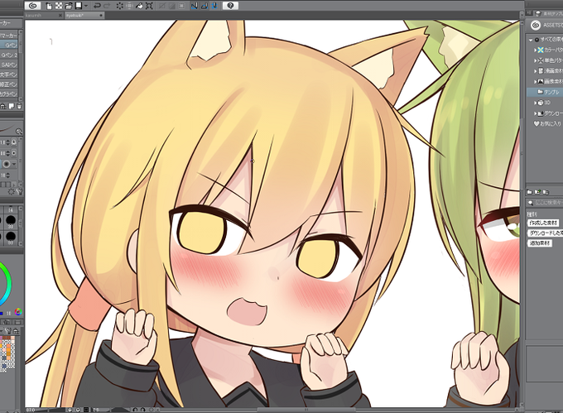Screen dimensions: 563x413
Task: Click the checkered Clear icon
Action: click(x=59, y=6)
